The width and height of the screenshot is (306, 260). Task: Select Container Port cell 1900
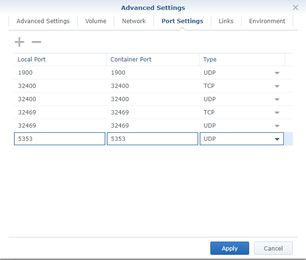tap(153, 73)
